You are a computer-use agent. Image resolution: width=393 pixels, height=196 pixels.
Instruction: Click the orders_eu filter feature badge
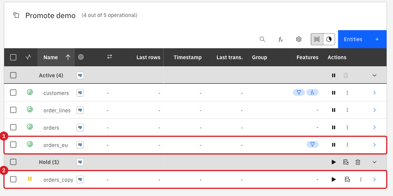(x=312, y=144)
